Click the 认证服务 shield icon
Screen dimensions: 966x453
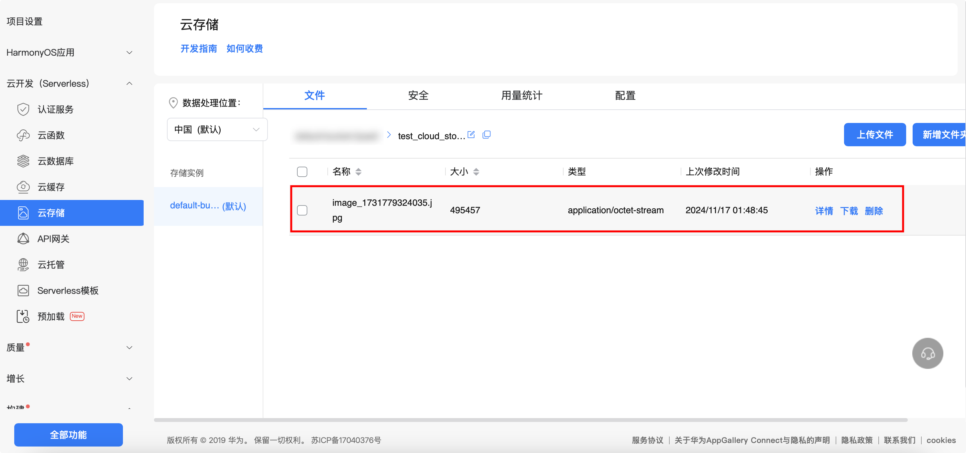click(23, 109)
